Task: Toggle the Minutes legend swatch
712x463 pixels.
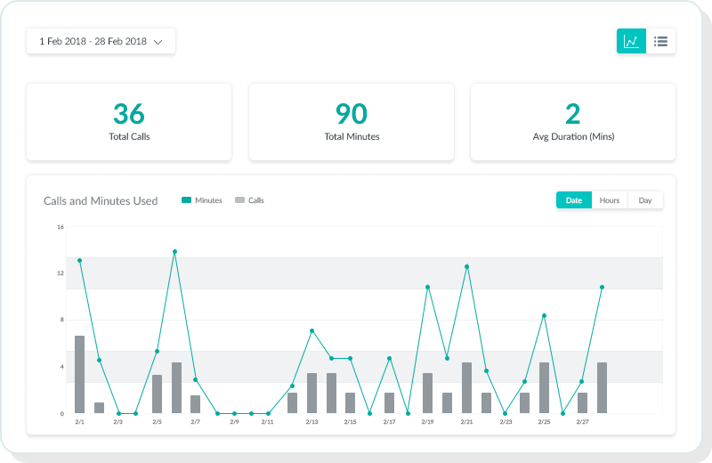Action: 186,200
